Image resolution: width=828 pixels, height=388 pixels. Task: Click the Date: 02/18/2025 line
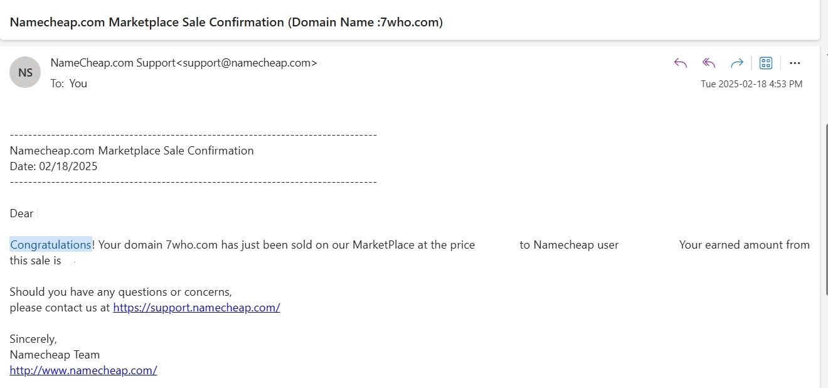[x=53, y=166]
